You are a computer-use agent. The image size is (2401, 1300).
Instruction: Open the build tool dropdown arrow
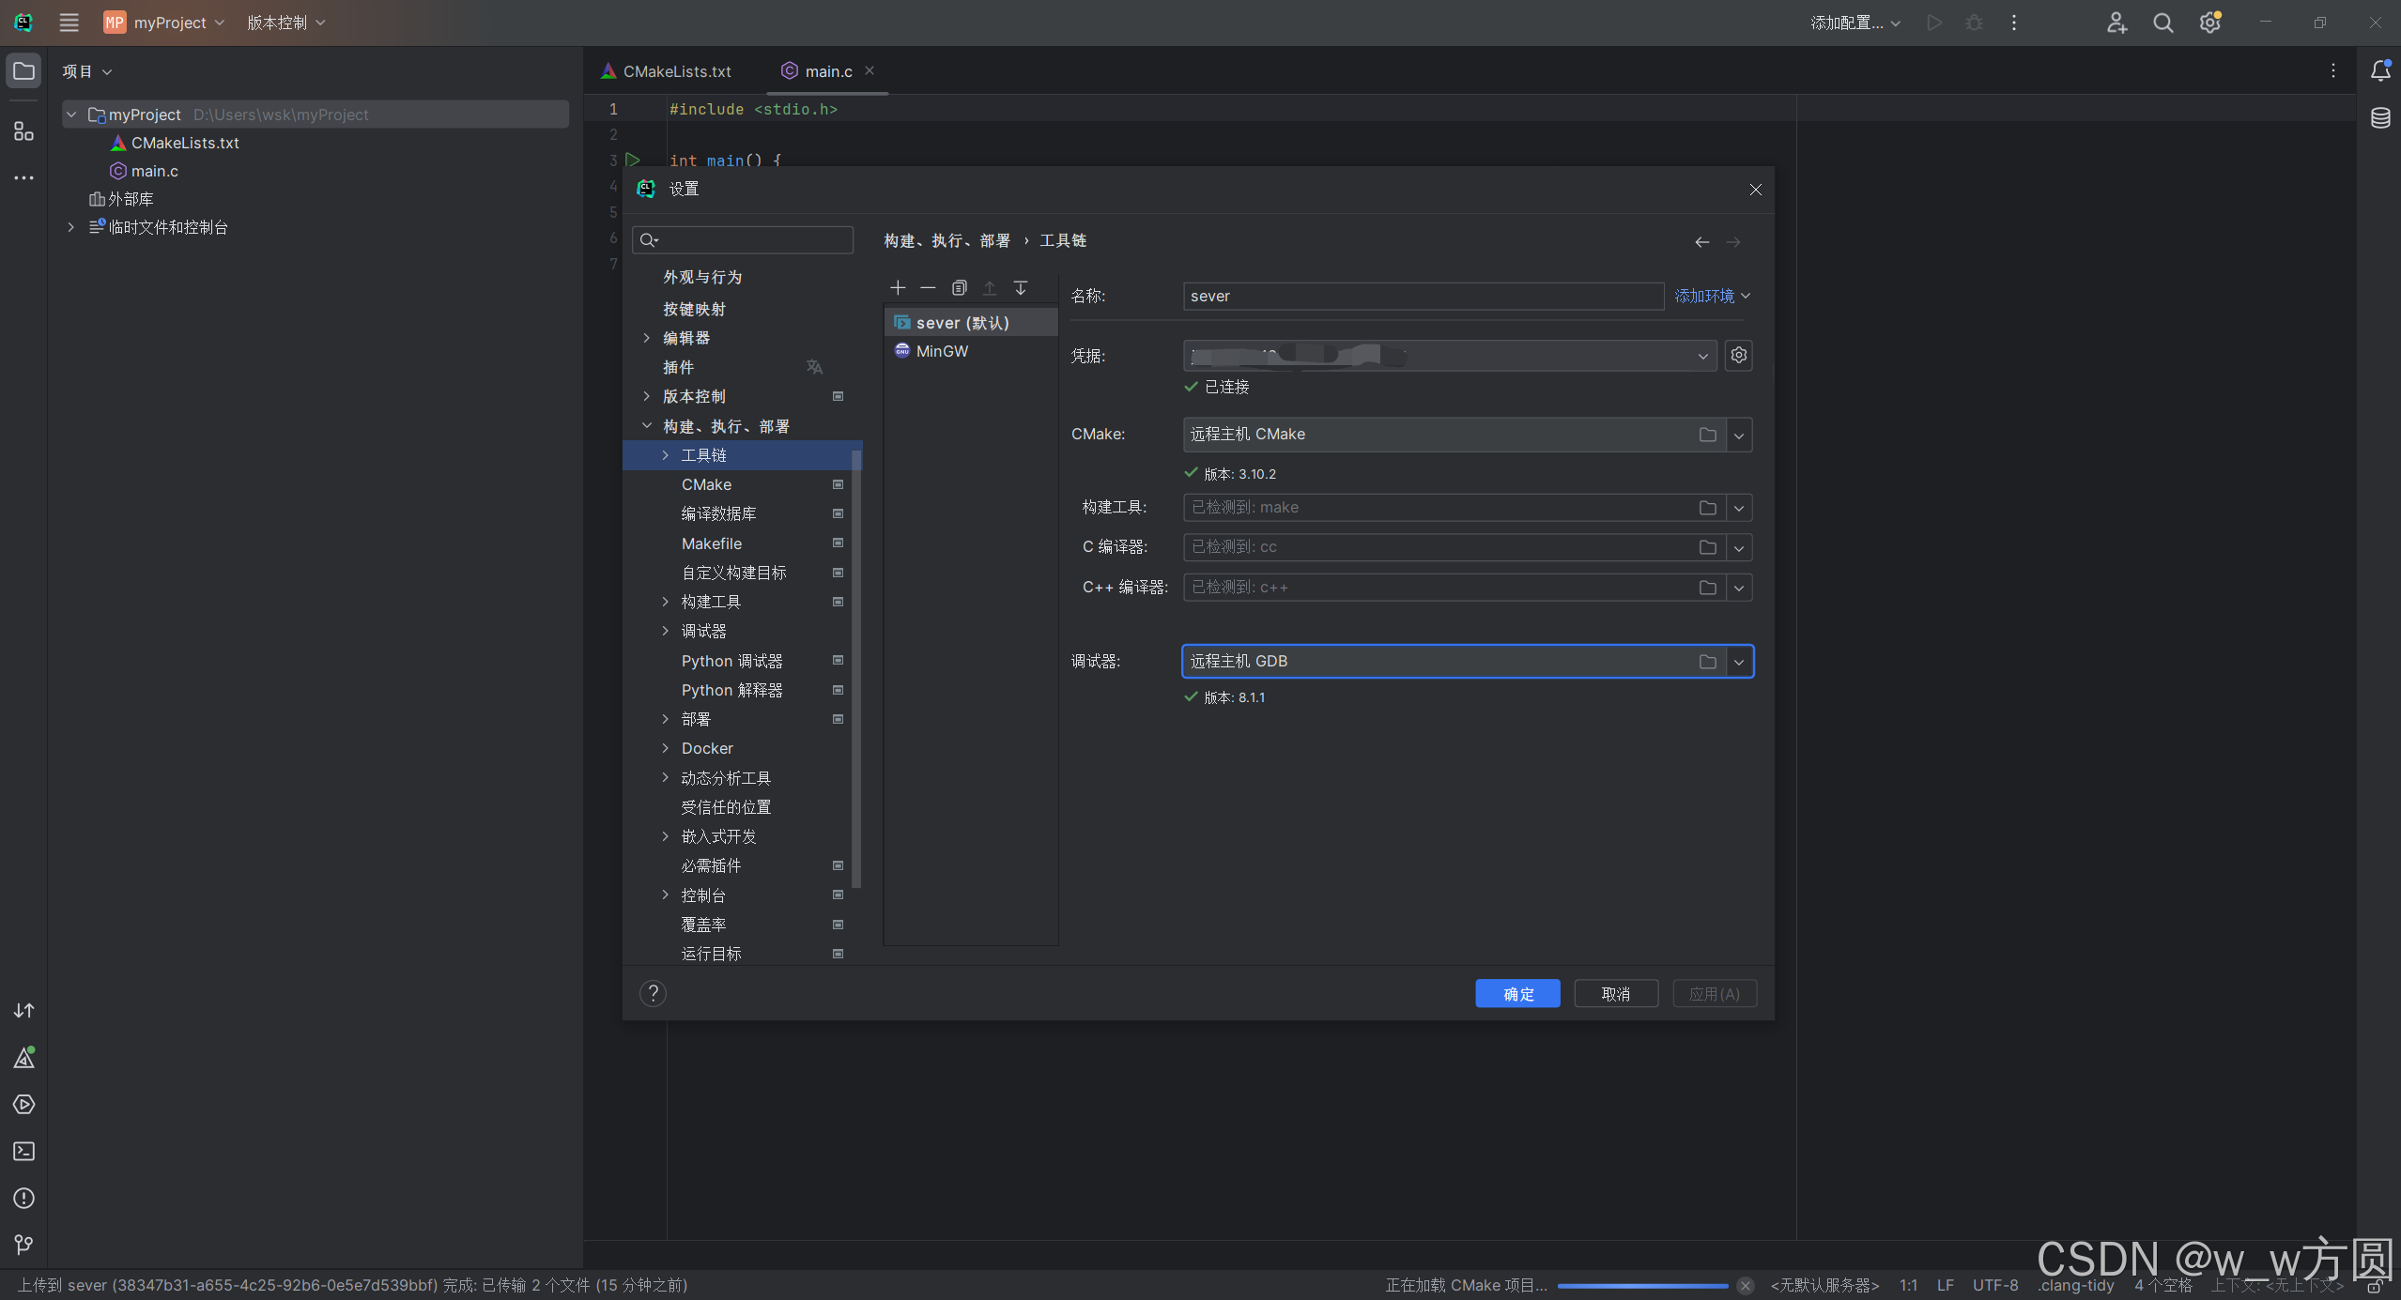pos(1739,508)
